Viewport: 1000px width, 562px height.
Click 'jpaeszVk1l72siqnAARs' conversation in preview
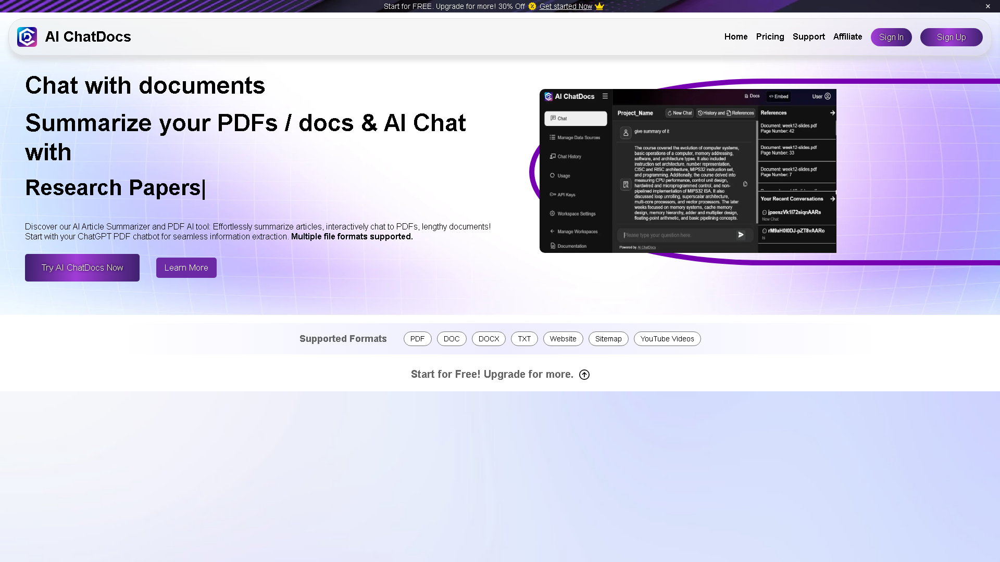794,212
